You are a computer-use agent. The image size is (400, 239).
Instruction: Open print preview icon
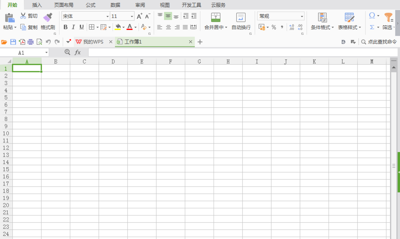coord(39,42)
